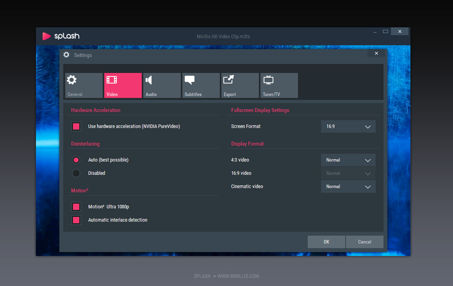The image size is (453, 286).
Task: Click the Hardware Acceleration section heading
Action: 96,110
